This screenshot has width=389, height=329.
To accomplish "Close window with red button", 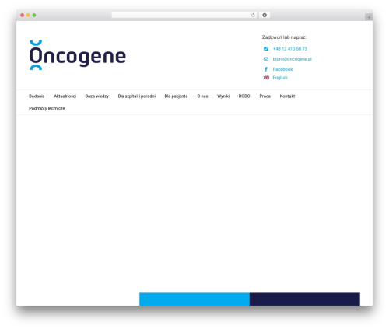I will (23, 15).
